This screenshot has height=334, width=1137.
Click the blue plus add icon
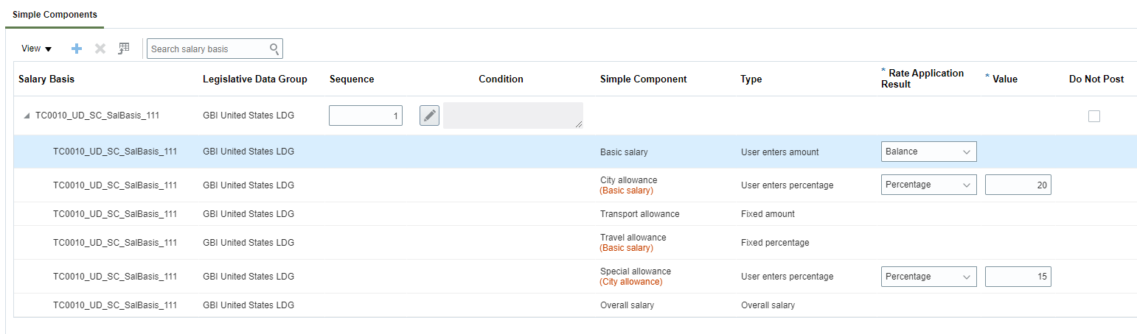tap(77, 49)
